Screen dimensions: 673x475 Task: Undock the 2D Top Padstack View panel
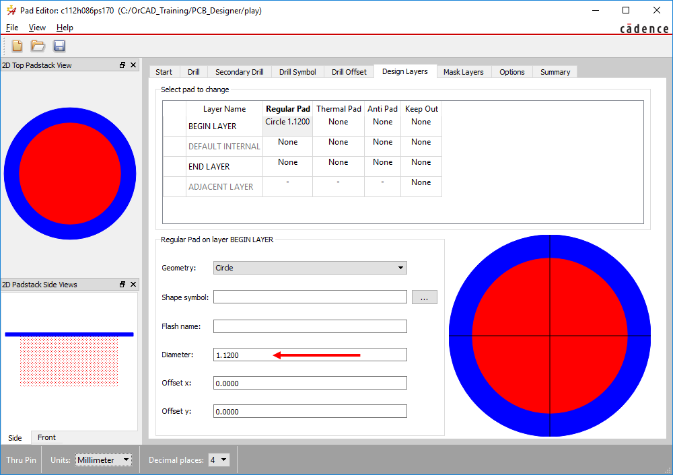[x=122, y=65]
